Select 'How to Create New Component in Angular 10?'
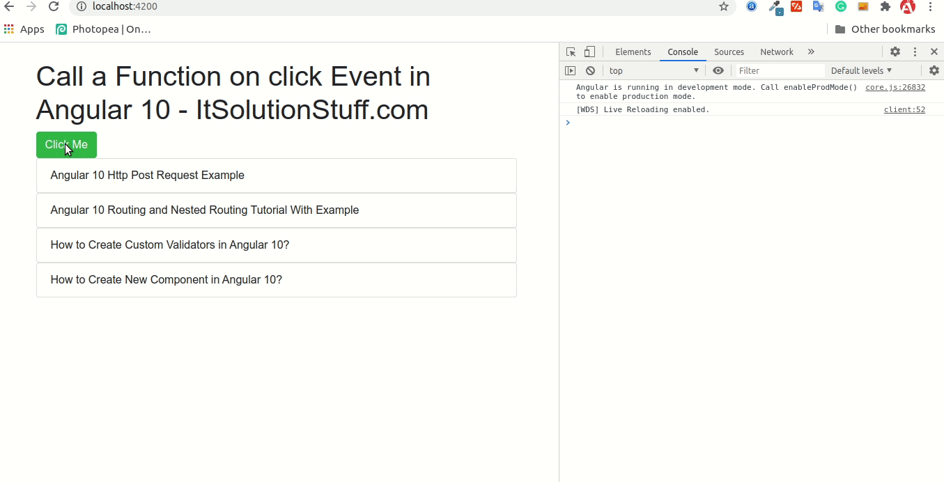Screen dimensions: 944x482 277,280
